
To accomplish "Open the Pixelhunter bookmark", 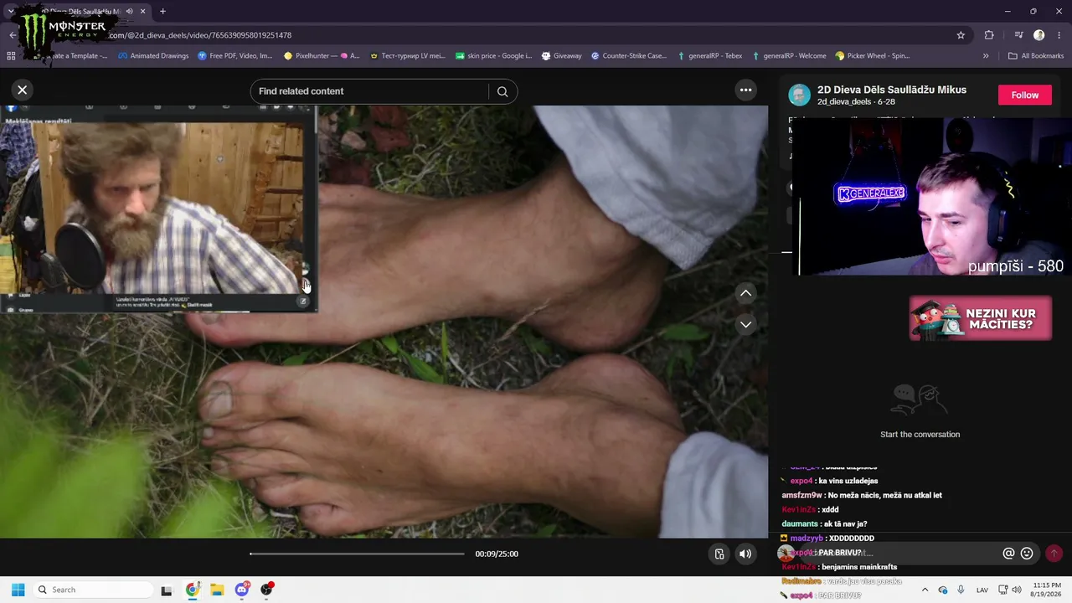I will tap(322, 56).
